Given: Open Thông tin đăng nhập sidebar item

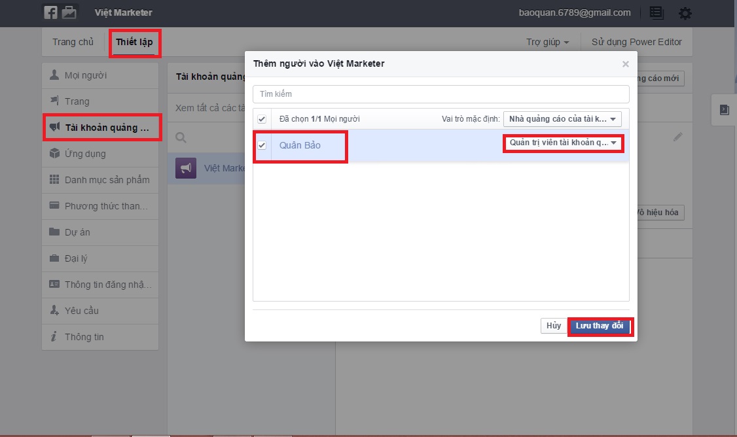Looking at the screenshot, I should [x=100, y=285].
